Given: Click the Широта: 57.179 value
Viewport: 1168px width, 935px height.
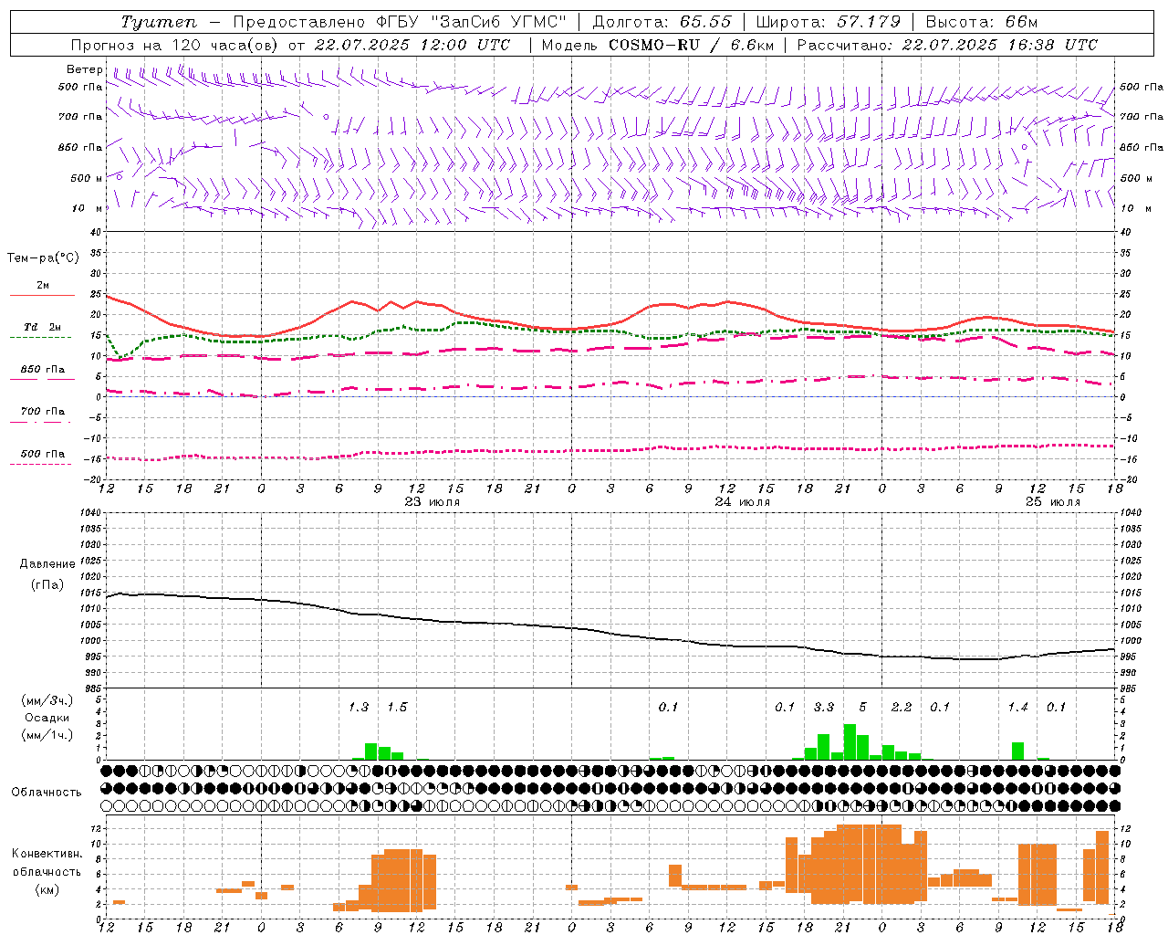Looking at the screenshot, I should point(829,22).
